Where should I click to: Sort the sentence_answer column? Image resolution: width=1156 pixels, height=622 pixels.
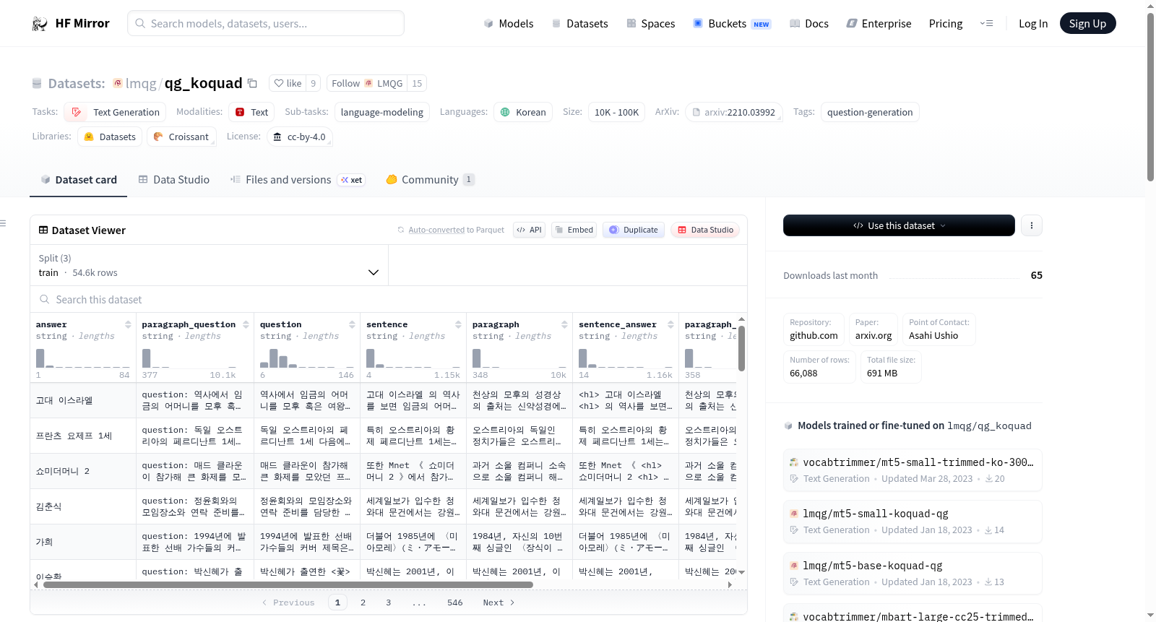670,324
